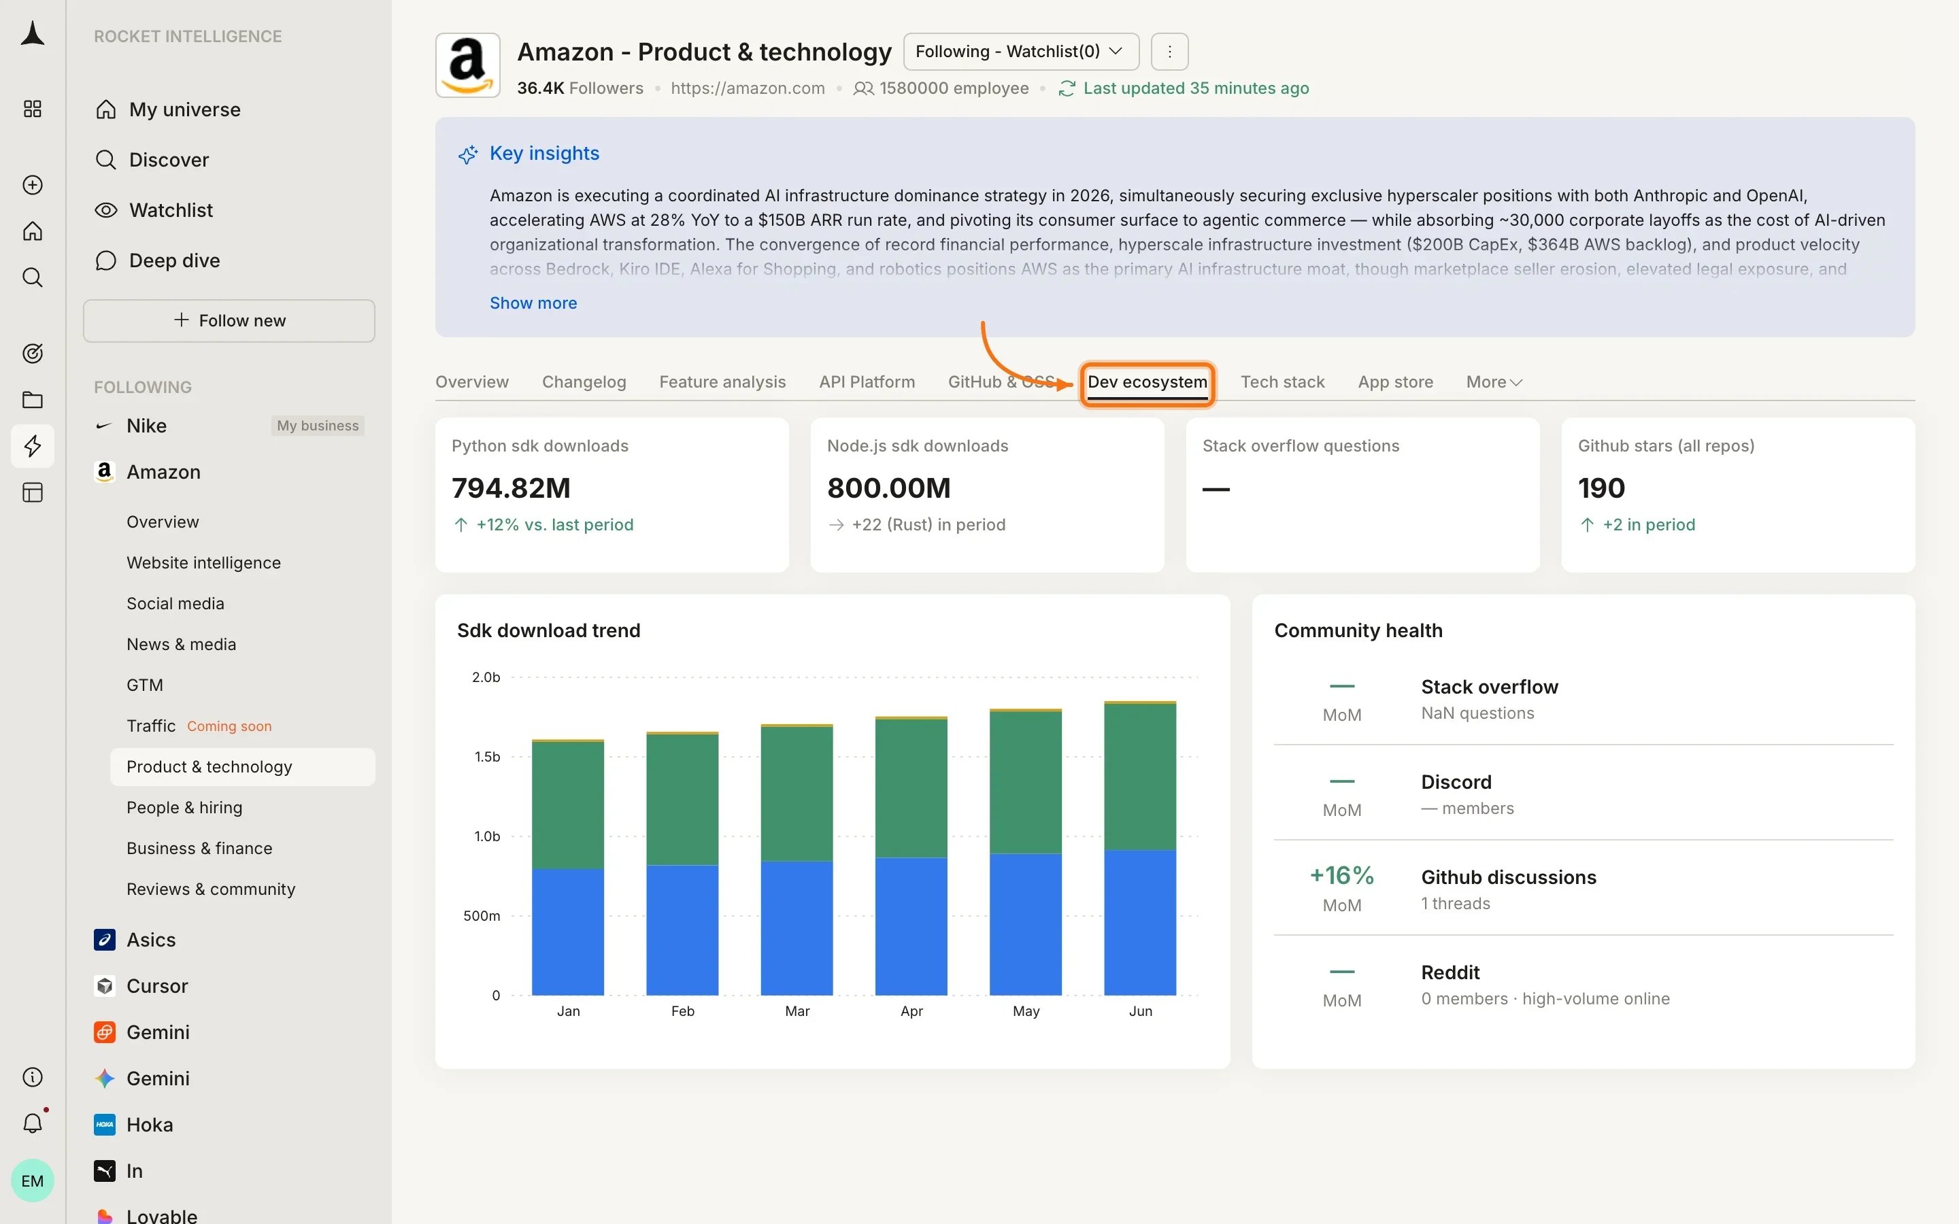The image size is (1959, 1224).
Task: Switch to the Tech stack tab
Action: (x=1282, y=382)
